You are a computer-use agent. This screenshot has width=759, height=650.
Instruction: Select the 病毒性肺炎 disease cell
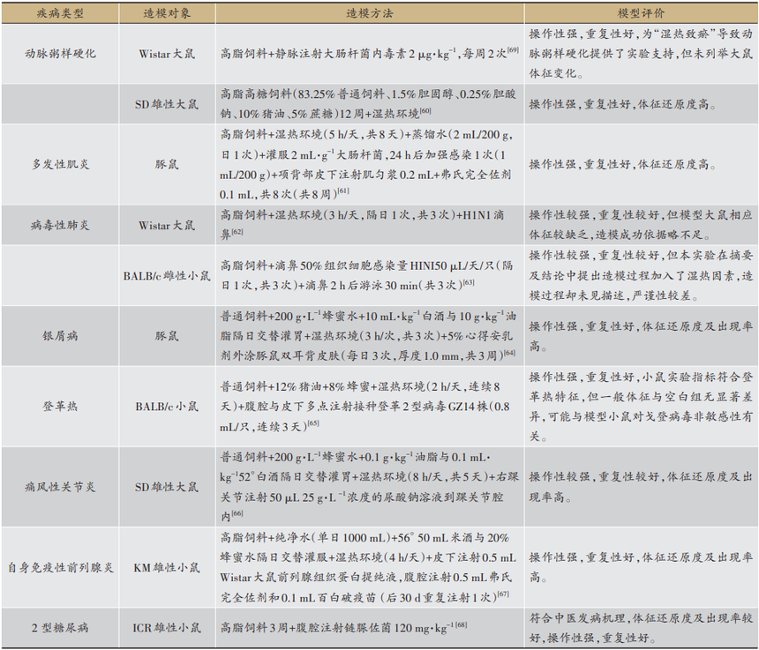tap(59, 225)
